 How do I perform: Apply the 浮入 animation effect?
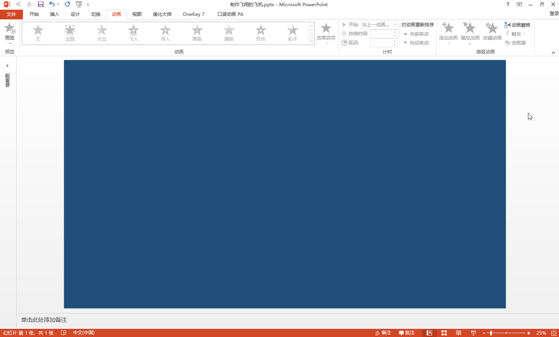click(165, 33)
